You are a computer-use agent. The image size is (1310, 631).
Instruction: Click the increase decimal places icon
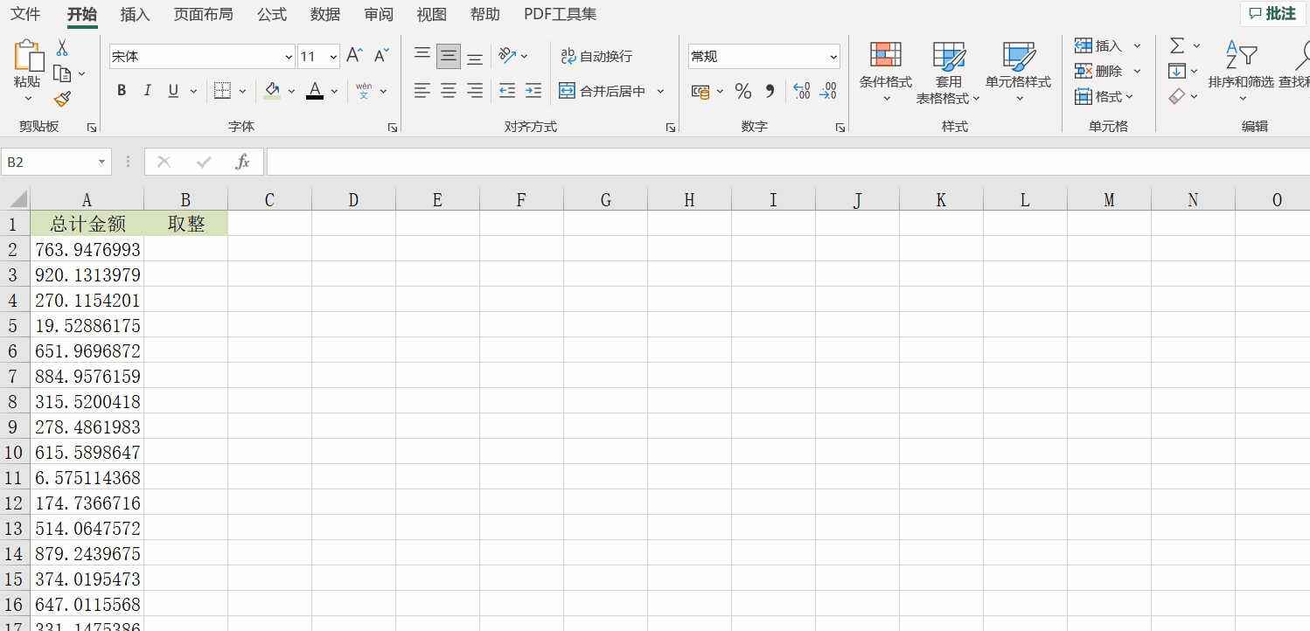802,91
